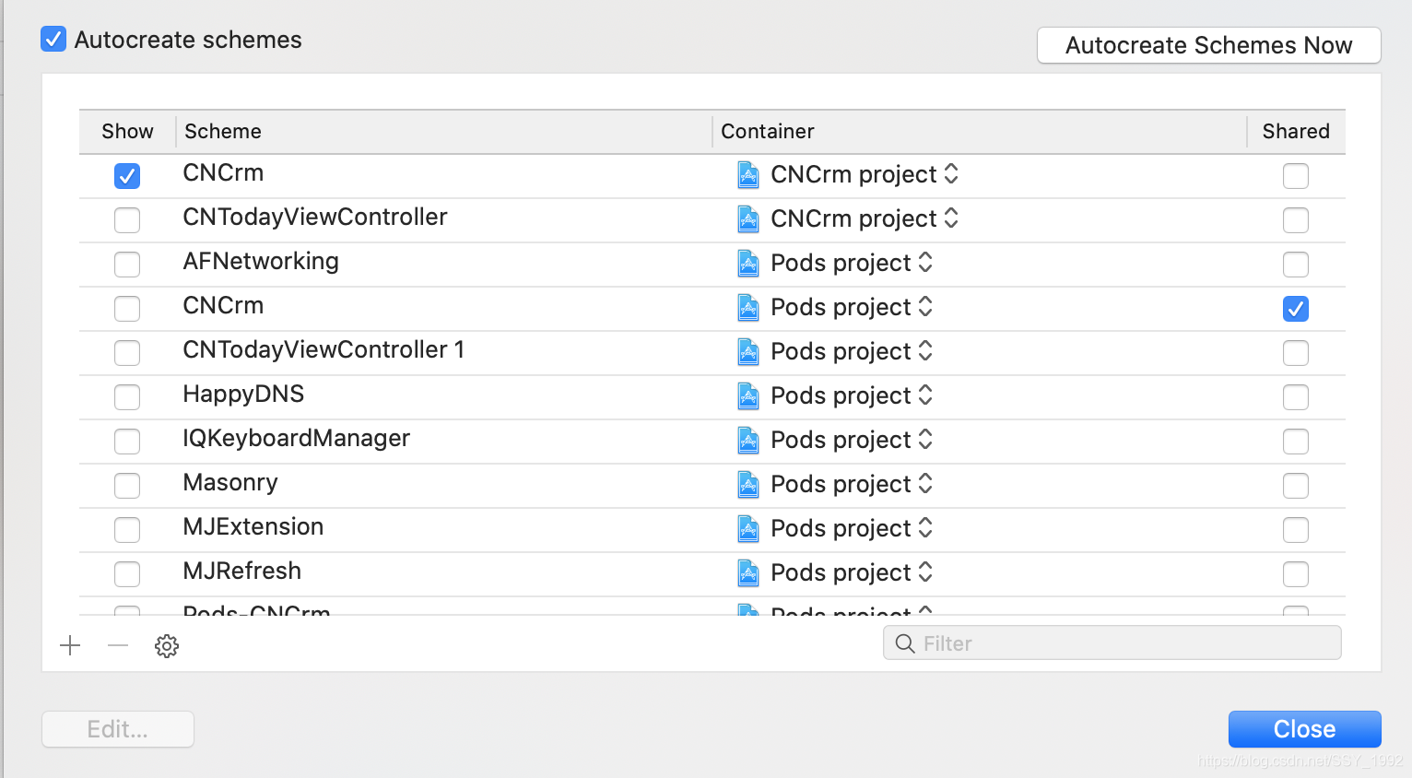1412x778 pixels.
Task: Enable Show for CNTodayViewController scheme
Action: click(127, 220)
